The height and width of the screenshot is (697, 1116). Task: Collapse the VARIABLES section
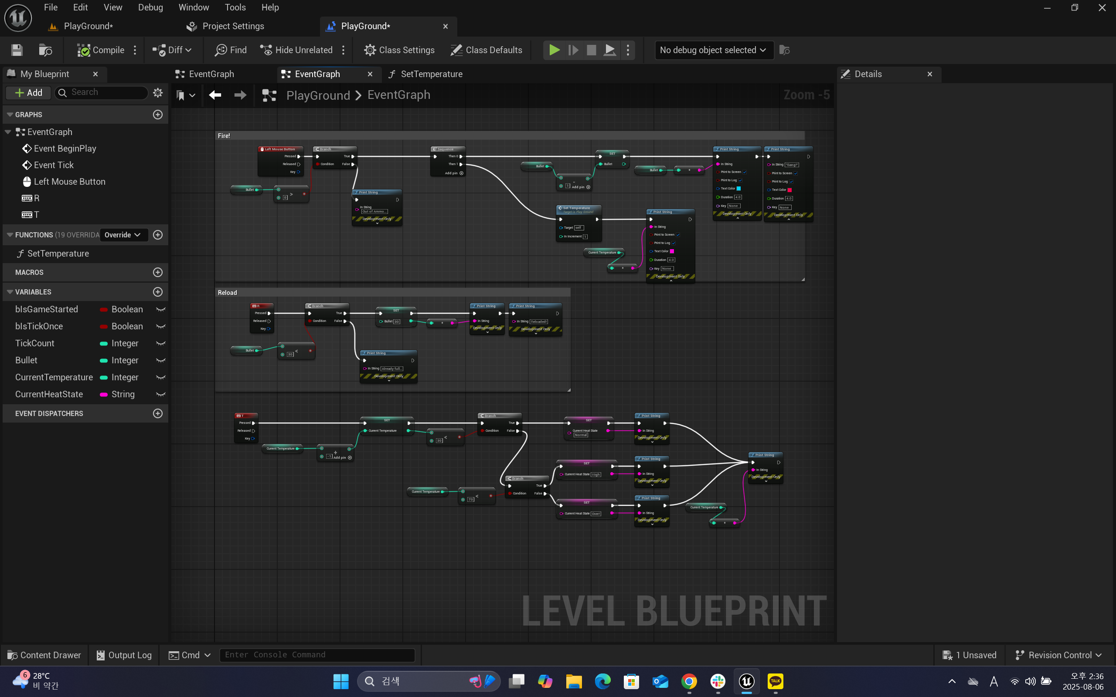tap(10, 292)
